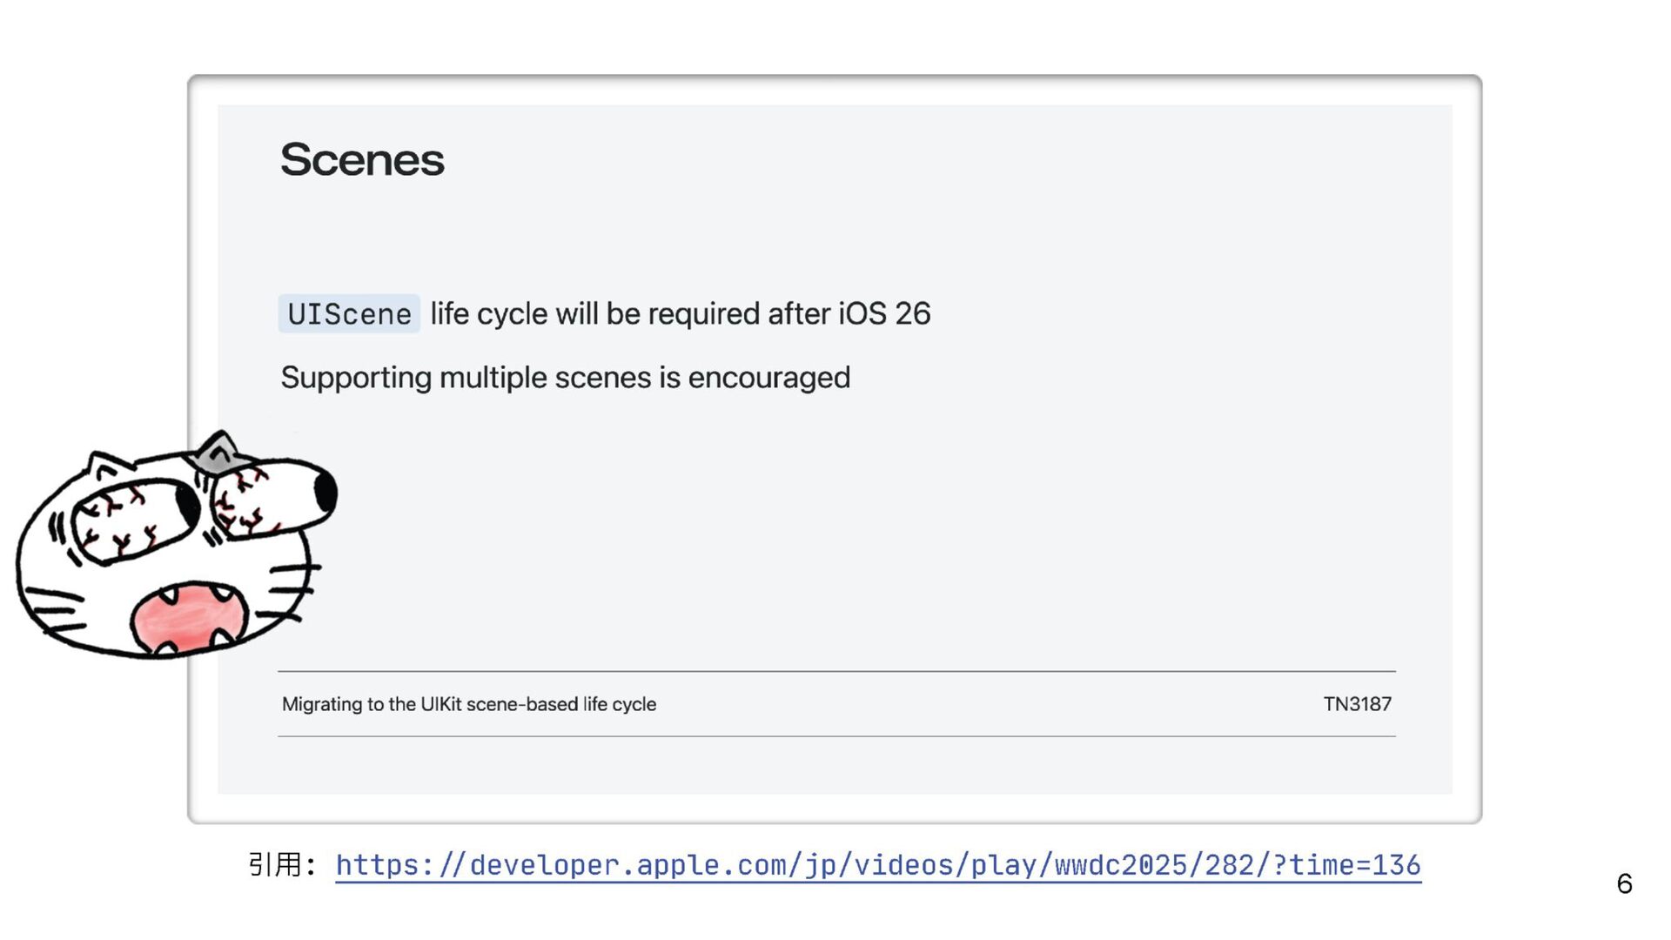The image size is (1671, 940).
Task: Click the text mentioning iOS 26
Action: click(680, 314)
